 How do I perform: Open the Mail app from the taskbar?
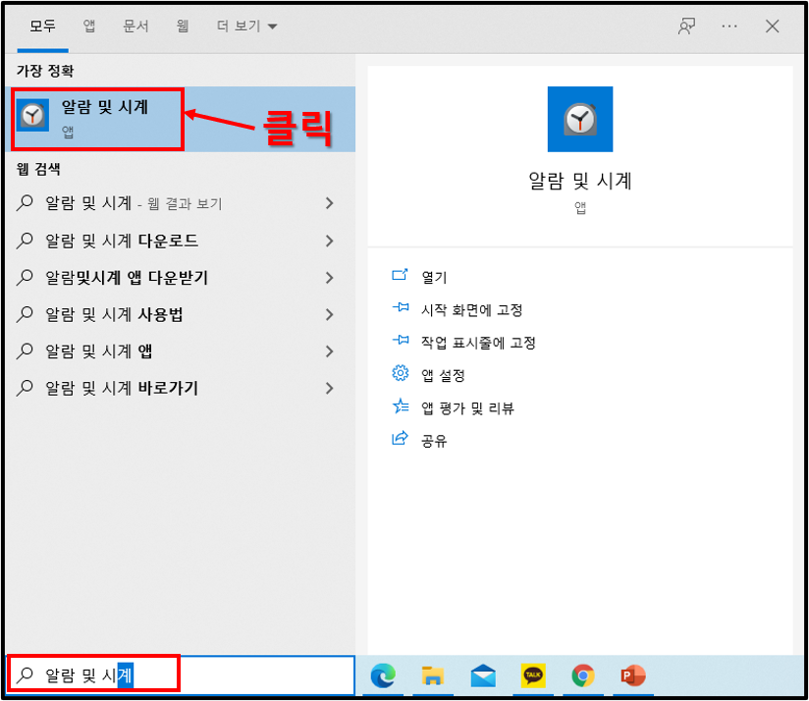point(483,675)
